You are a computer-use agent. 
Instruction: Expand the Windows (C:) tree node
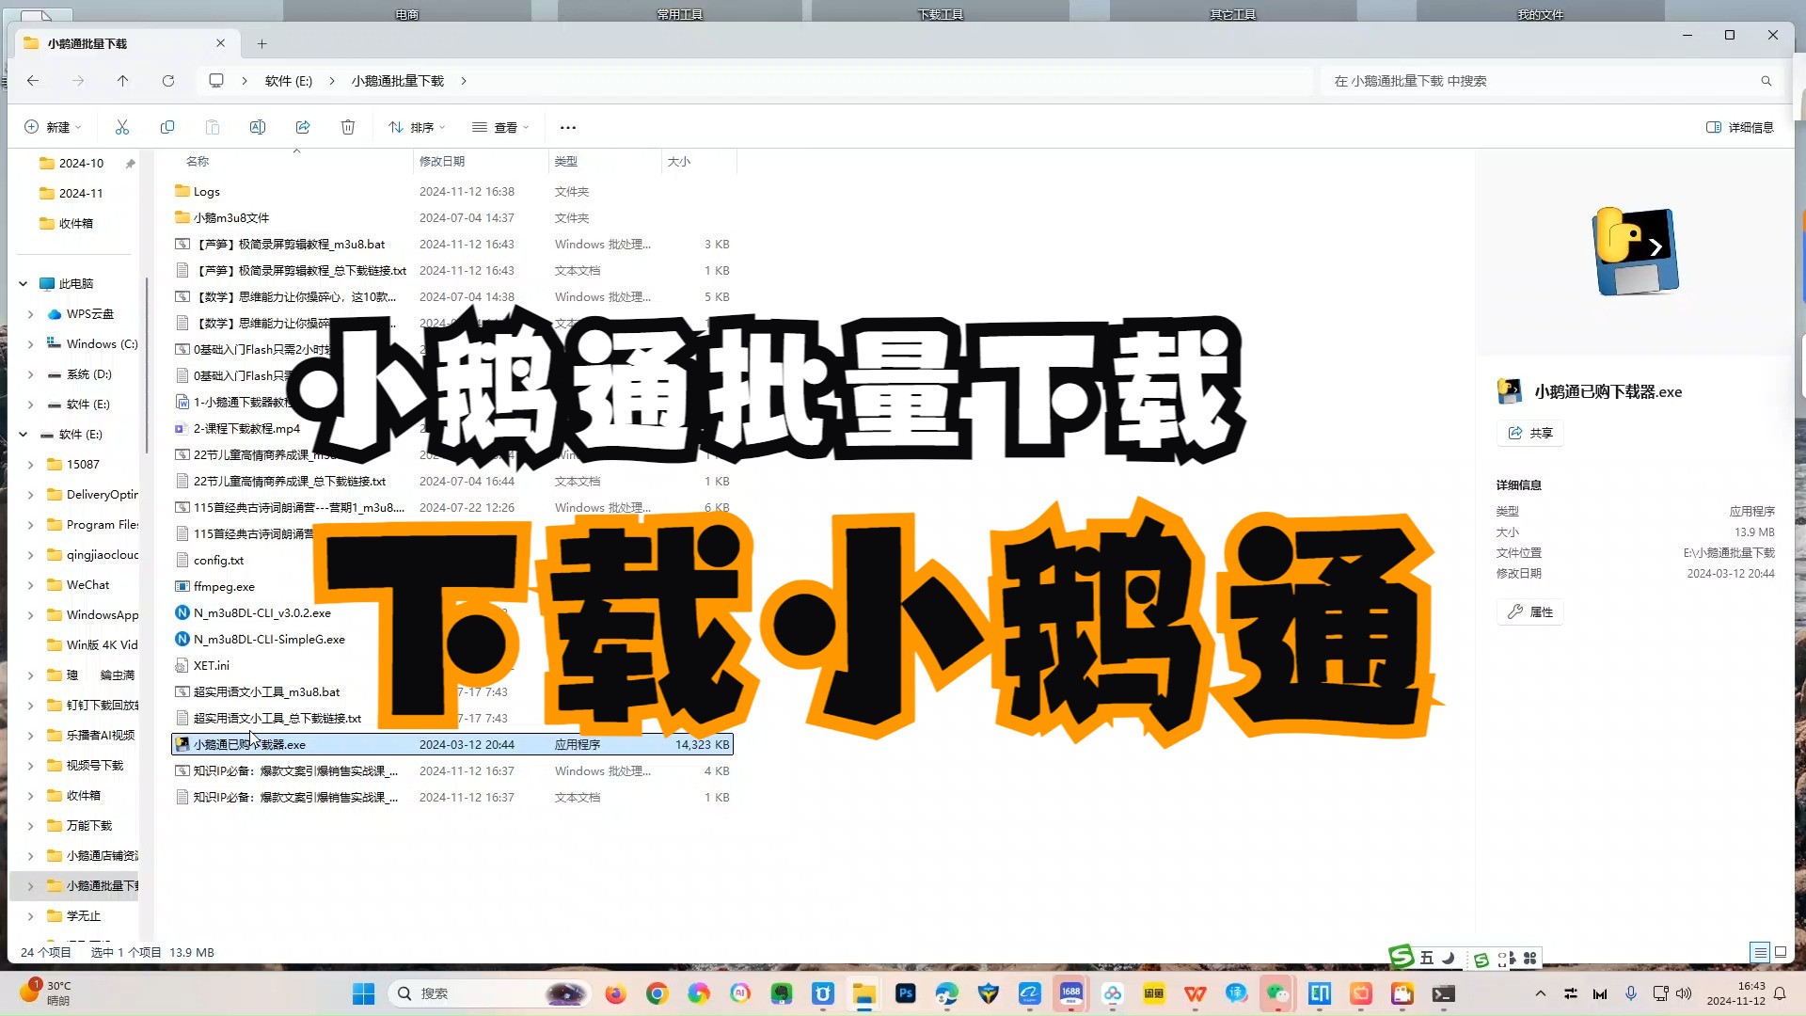30,344
